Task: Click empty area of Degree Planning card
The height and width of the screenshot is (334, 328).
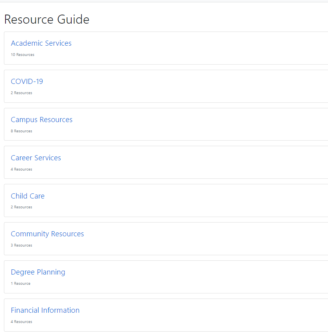Action: click(192, 277)
